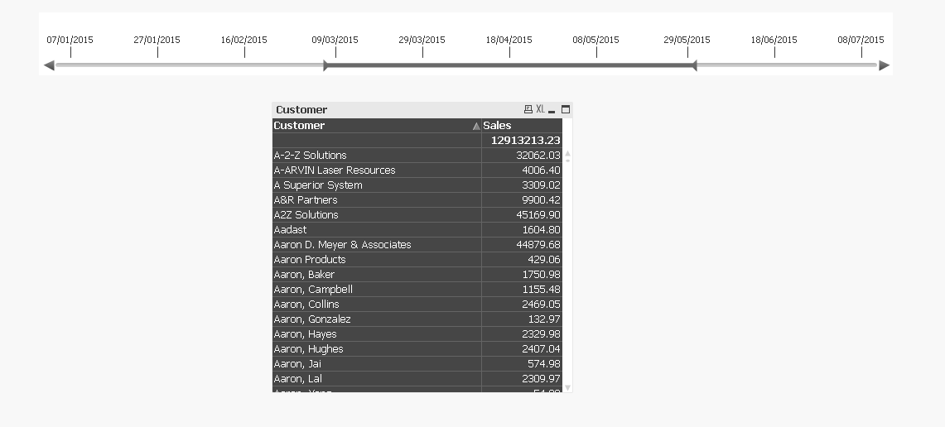Click sales value 9900.42

click(x=522, y=200)
